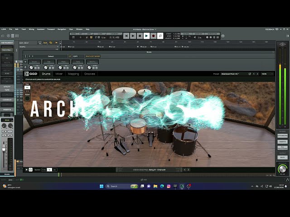The width and height of the screenshot is (290, 217).
Task: Expand the TEMPO track dropdown chevron
Action: 58,47
